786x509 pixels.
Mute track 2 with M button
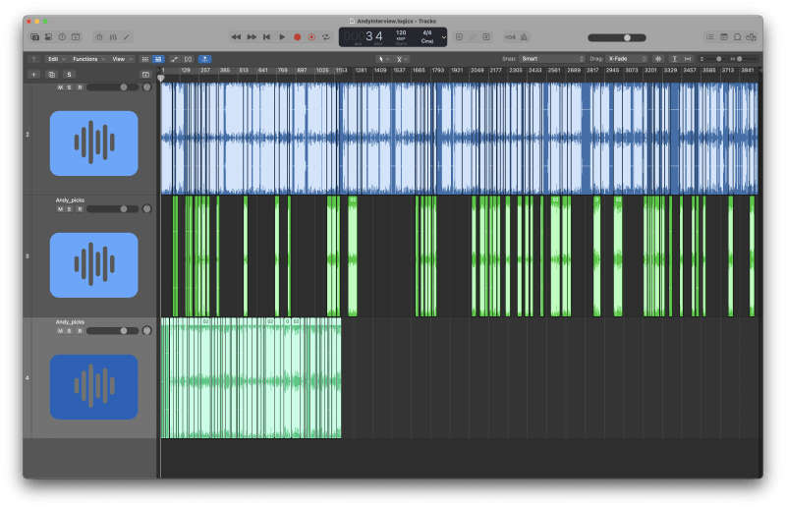[x=60, y=87]
